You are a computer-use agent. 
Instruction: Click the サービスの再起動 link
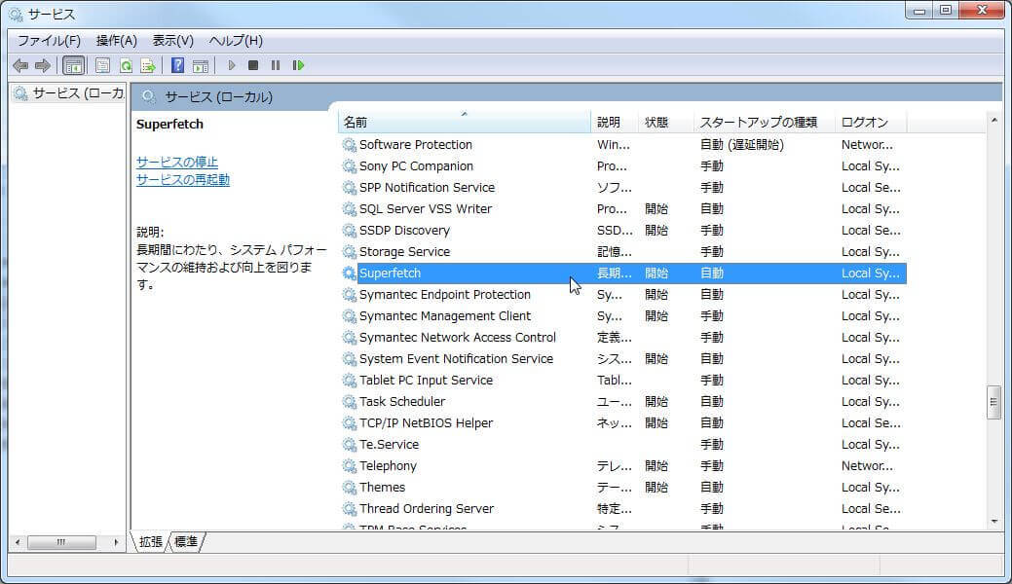click(183, 180)
